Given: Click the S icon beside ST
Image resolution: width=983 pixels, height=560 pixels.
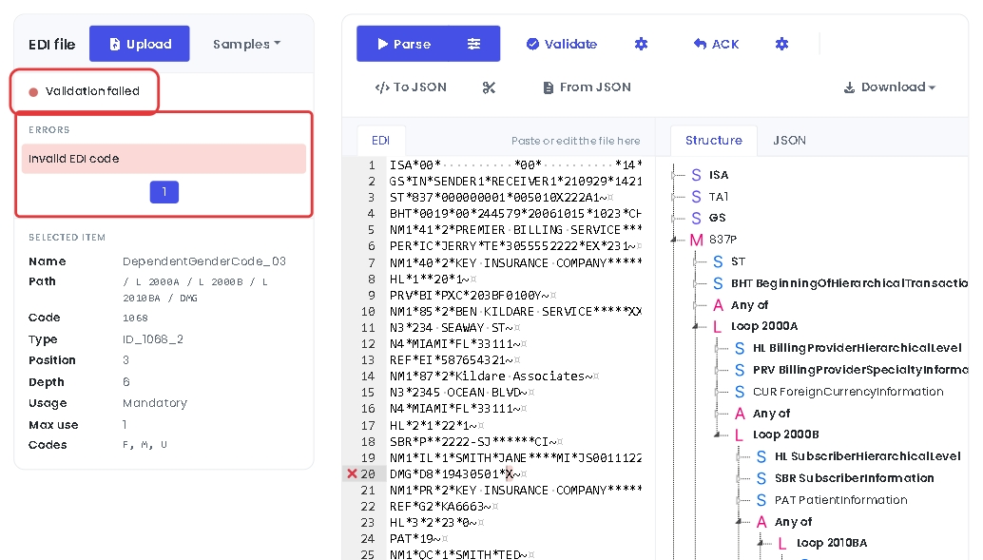Looking at the screenshot, I should tap(719, 261).
